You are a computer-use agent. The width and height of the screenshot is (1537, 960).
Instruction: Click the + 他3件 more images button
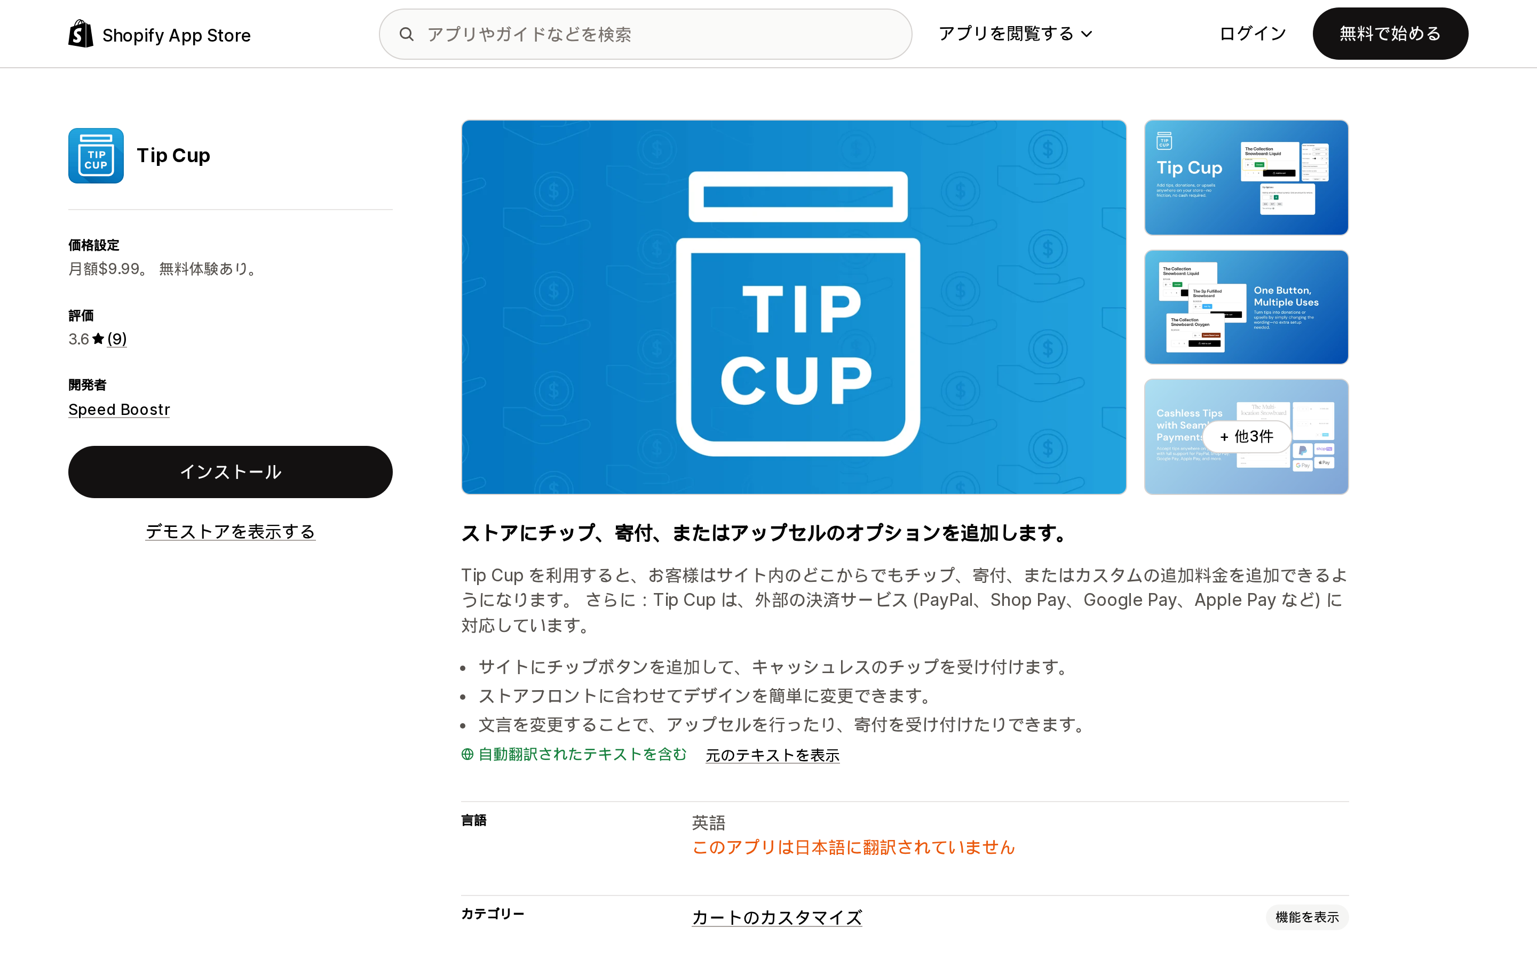(1246, 437)
